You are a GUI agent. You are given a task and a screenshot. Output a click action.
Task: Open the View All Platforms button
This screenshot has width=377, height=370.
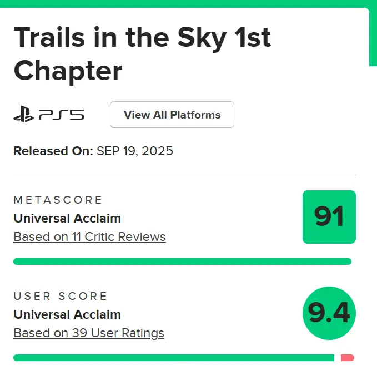pos(172,115)
